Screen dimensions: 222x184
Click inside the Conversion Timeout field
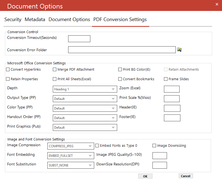(x=79, y=39)
